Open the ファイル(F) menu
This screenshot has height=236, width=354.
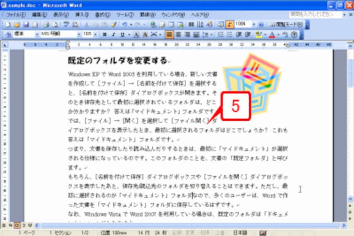click(x=16, y=15)
